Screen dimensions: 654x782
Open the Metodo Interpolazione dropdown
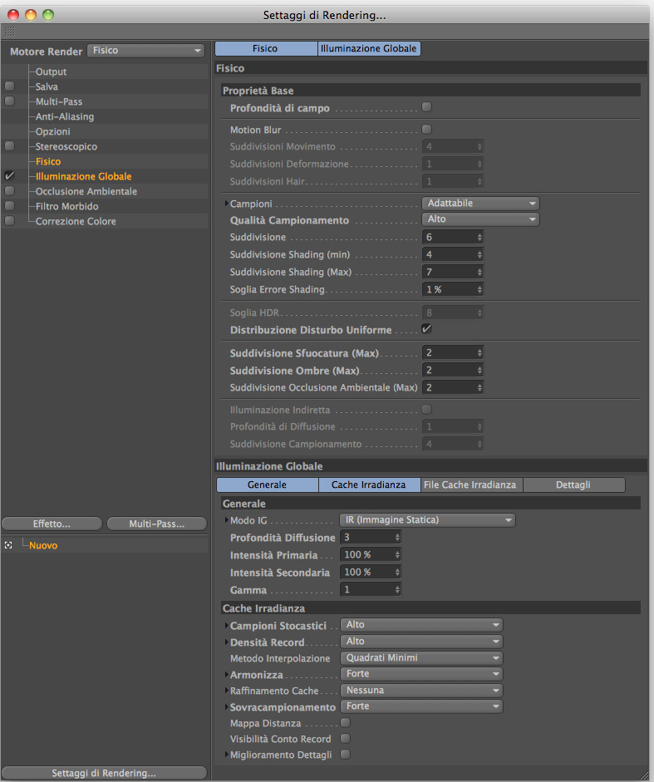(x=421, y=657)
